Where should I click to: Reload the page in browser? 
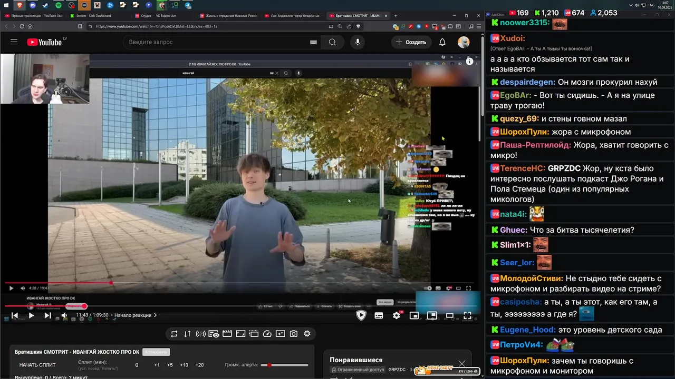click(x=22, y=26)
